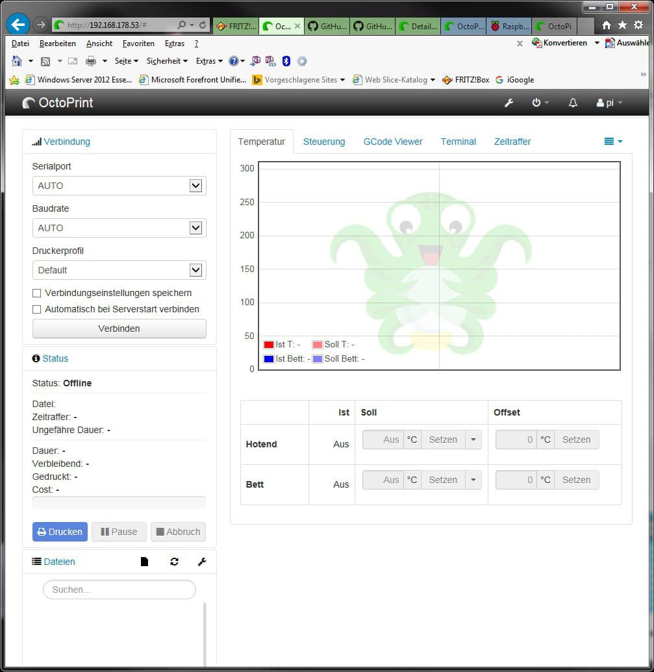
Task: Click Setzen for Bett Offset
Action: pos(577,480)
